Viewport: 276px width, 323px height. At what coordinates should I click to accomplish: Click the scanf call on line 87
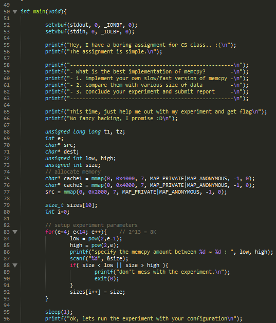click(99, 259)
